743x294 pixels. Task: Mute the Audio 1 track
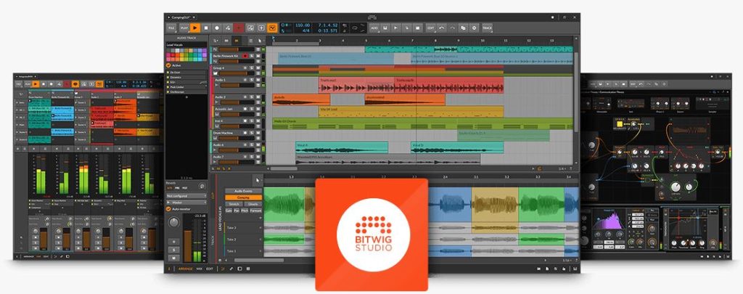point(258,80)
